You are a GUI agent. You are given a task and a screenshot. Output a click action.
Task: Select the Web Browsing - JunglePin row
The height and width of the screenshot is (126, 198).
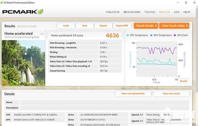(85, 43)
